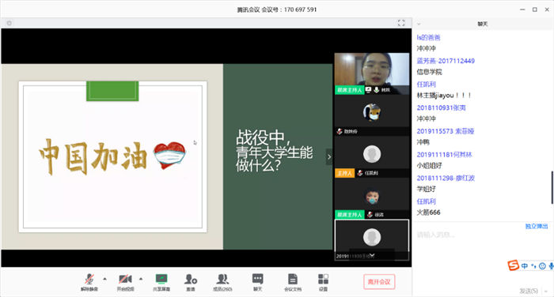The height and width of the screenshot is (297, 554).
Task: Pop out chat with 独立弹出 link
Action: (537, 226)
